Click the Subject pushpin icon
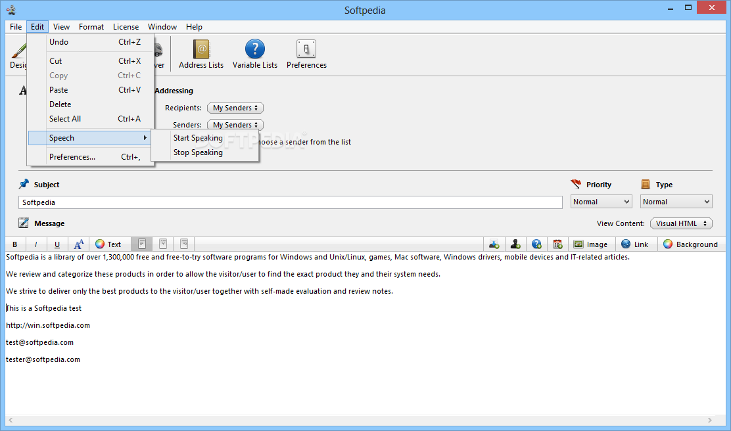The image size is (731, 431). point(24,184)
